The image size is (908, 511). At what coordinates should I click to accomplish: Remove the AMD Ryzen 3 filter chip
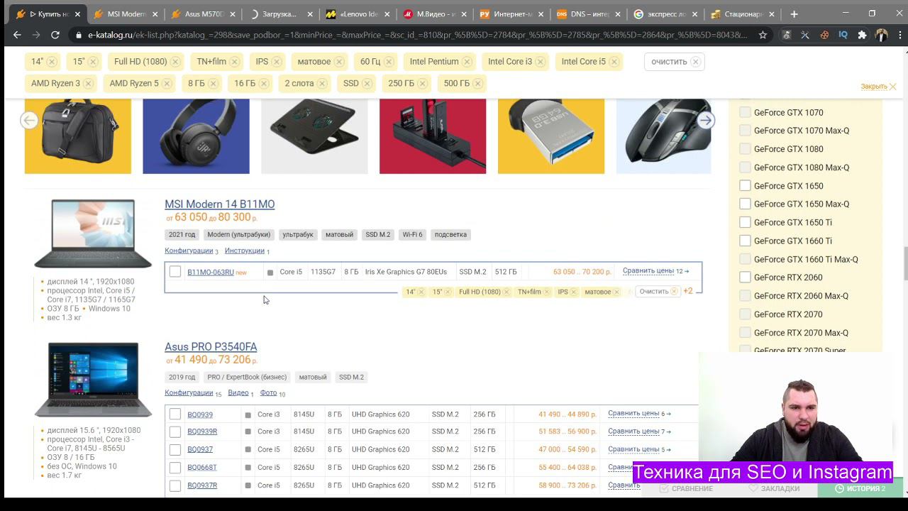point(89,84)
